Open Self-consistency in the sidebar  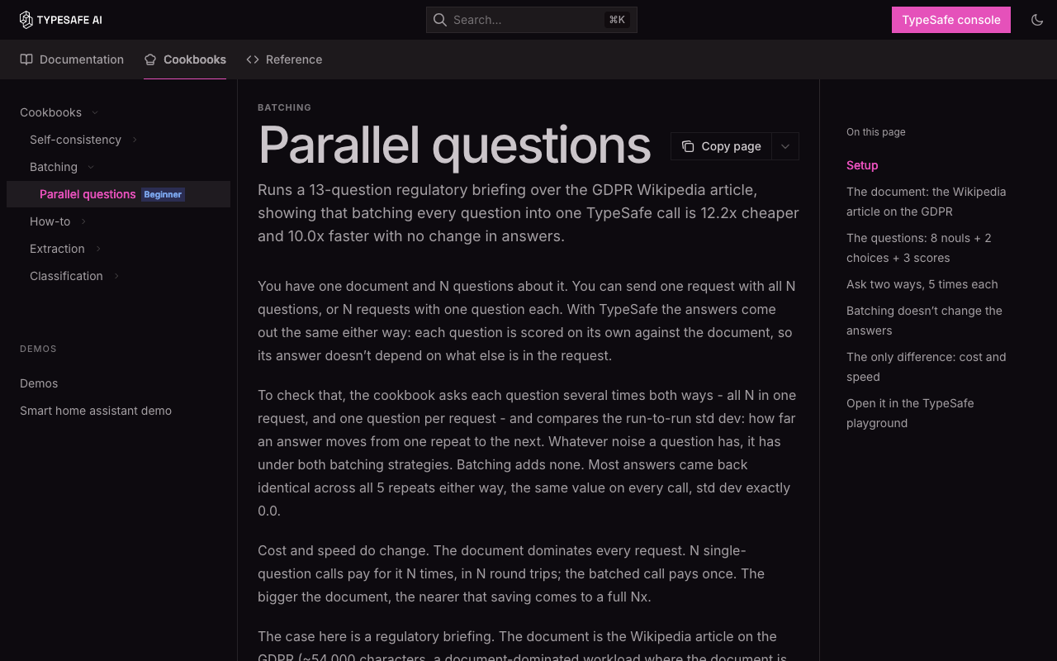(75, 140)
